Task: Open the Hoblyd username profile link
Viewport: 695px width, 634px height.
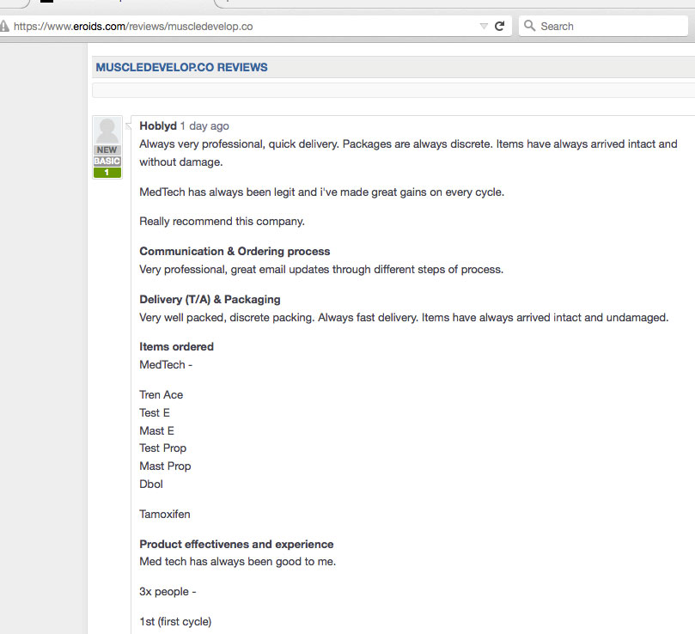Action: pos(158,126)
